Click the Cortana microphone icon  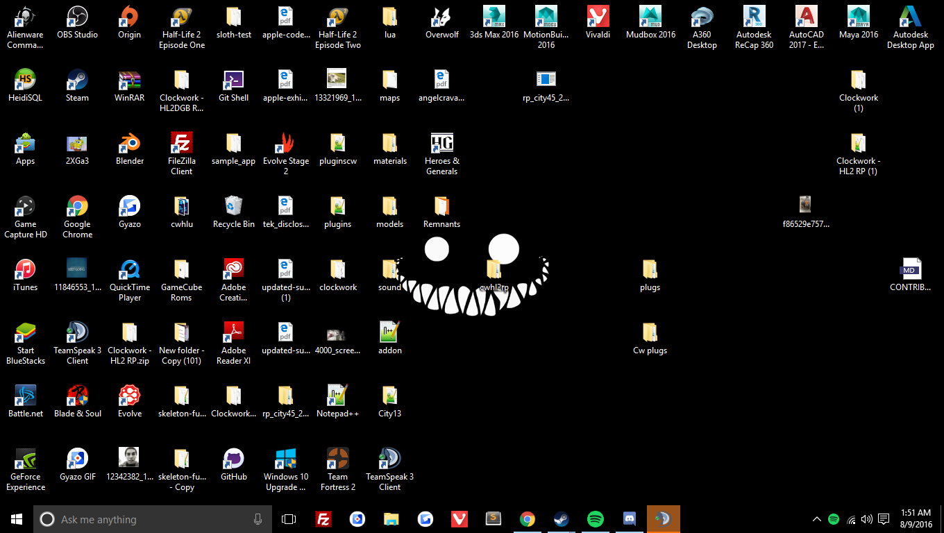pos(258,519)
